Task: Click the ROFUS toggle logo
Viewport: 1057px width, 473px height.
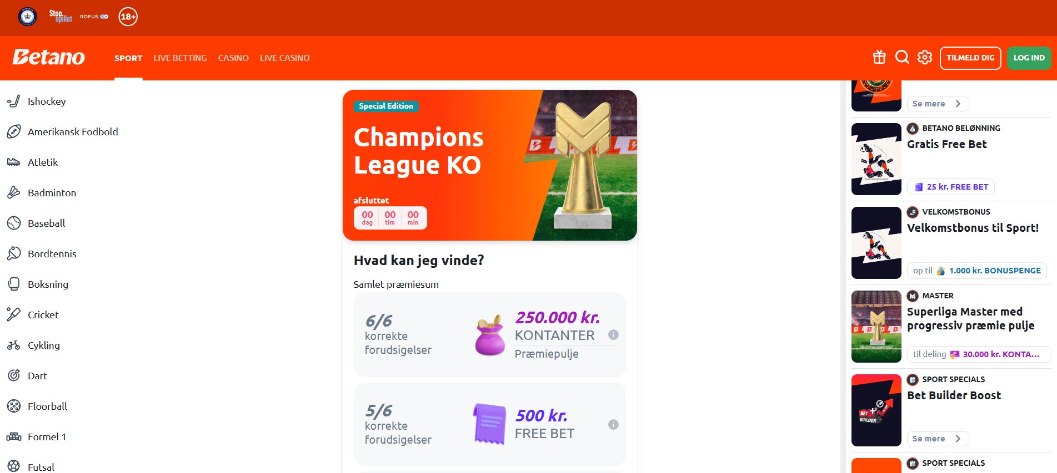Action: coord(94,17)
